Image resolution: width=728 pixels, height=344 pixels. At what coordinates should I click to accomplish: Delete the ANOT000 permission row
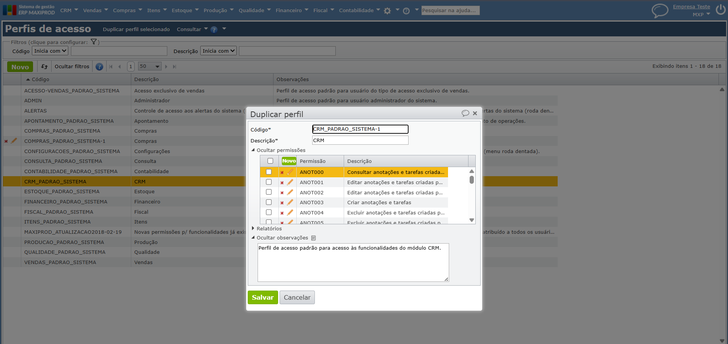click(282, 172)
